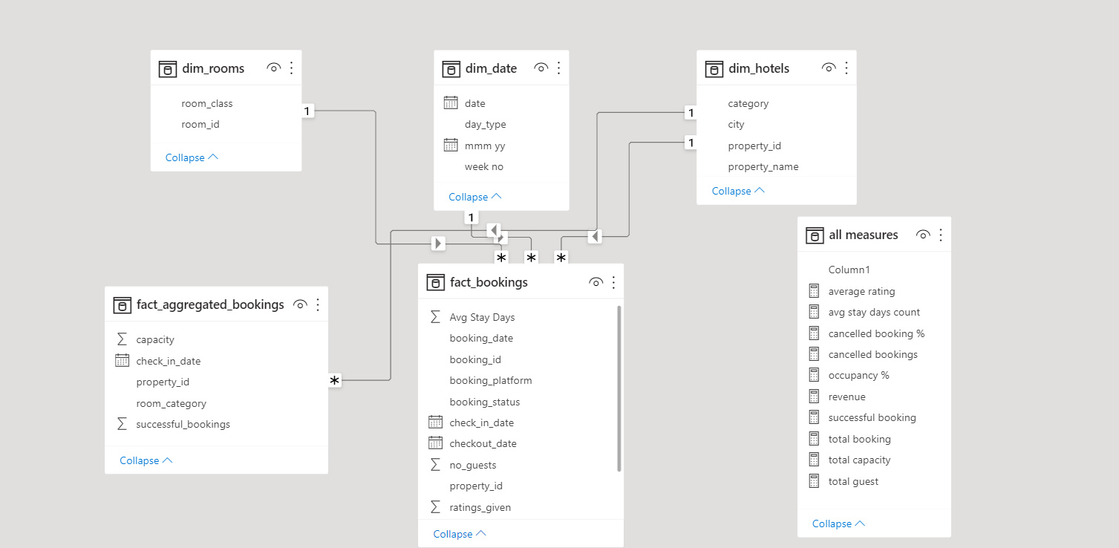1119x548 pixels.
Task: Toggle the eye icon on fact_bookings
Action: click(596, 281)
